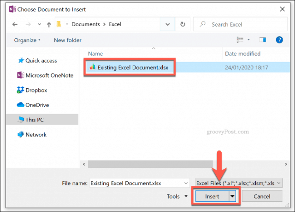Open the Insert button dropdown arrow
295x212 pixels.
pyautogui.click(x=232, y=196)
